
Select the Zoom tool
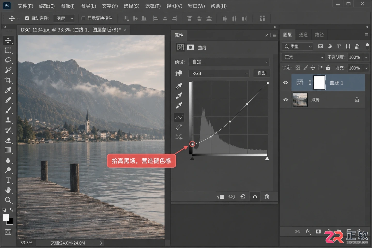coord(8,200)
